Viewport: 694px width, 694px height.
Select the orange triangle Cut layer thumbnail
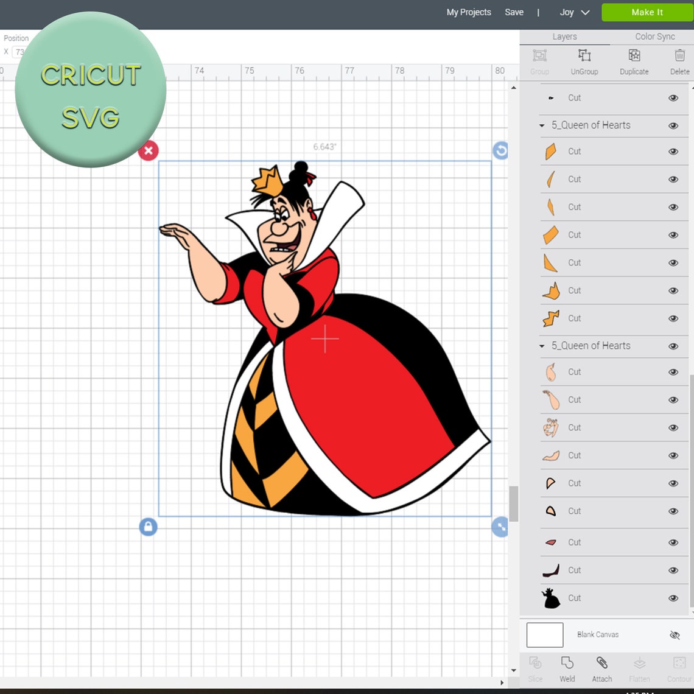pos(550,263)
